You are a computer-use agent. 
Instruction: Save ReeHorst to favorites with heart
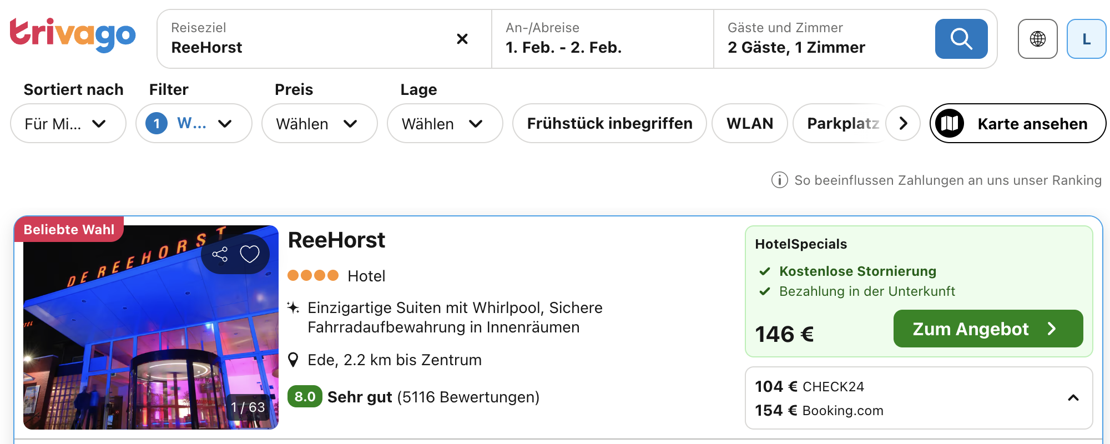[250, 254]
